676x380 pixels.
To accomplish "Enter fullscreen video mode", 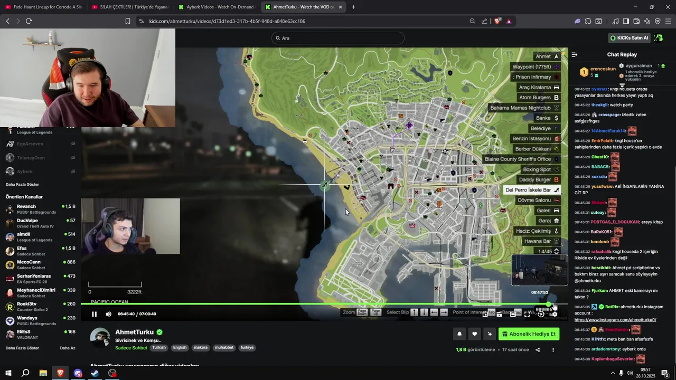I will [527, 314].
